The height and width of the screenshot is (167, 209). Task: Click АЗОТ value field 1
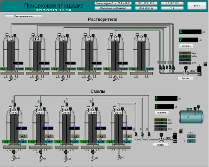pos(191,136)
